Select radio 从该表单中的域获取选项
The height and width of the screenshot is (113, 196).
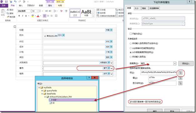(x=131, y=48)
